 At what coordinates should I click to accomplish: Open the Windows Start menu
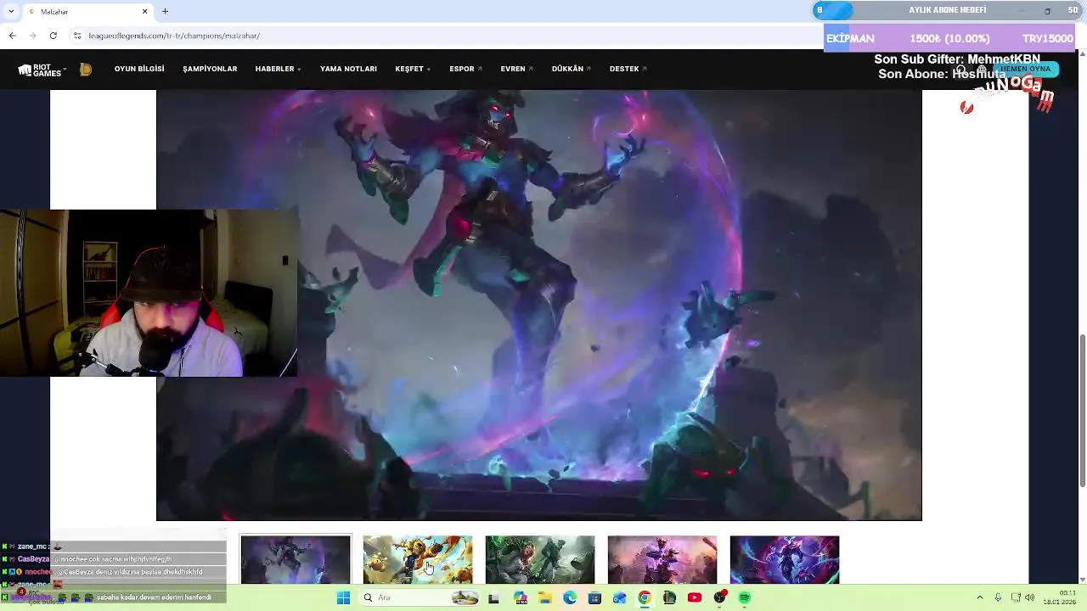[x=343, y=597]
